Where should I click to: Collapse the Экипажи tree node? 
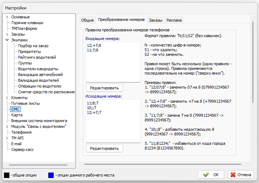7,40
